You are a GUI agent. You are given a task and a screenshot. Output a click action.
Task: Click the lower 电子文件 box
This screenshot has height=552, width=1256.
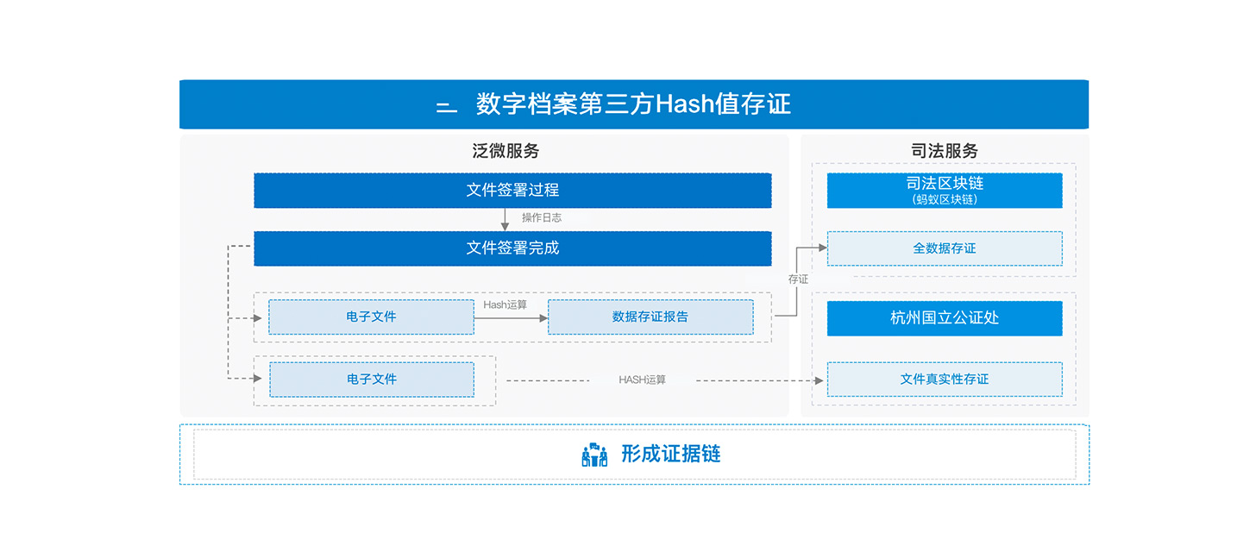(x=372, y=379)
